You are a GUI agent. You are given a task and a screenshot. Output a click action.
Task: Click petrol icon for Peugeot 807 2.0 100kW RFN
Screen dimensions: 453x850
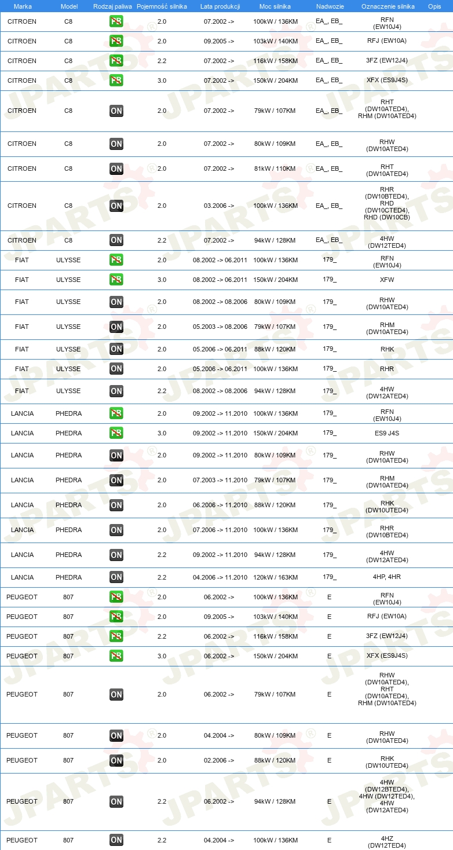click(x=116, y=597)
